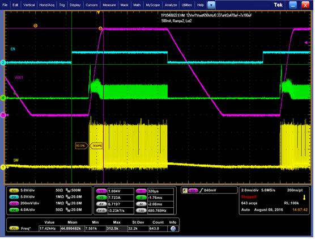Click the 5.0MS/s sample rate readout
Viewport: 315px width, 239px height.
pos(268,190)
